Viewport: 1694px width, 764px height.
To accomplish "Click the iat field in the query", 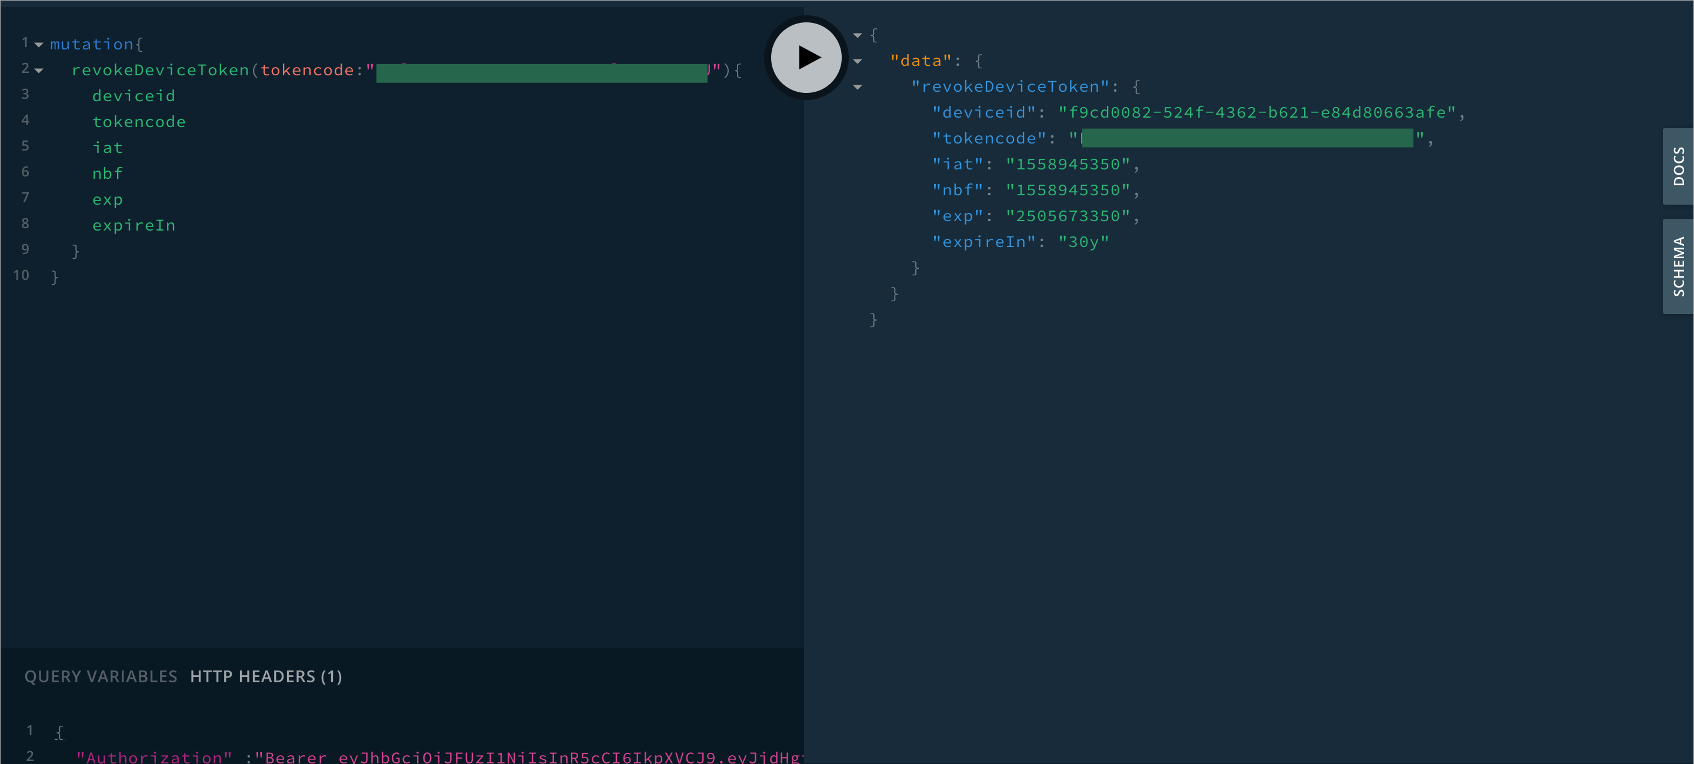I will tap(107, 148).
